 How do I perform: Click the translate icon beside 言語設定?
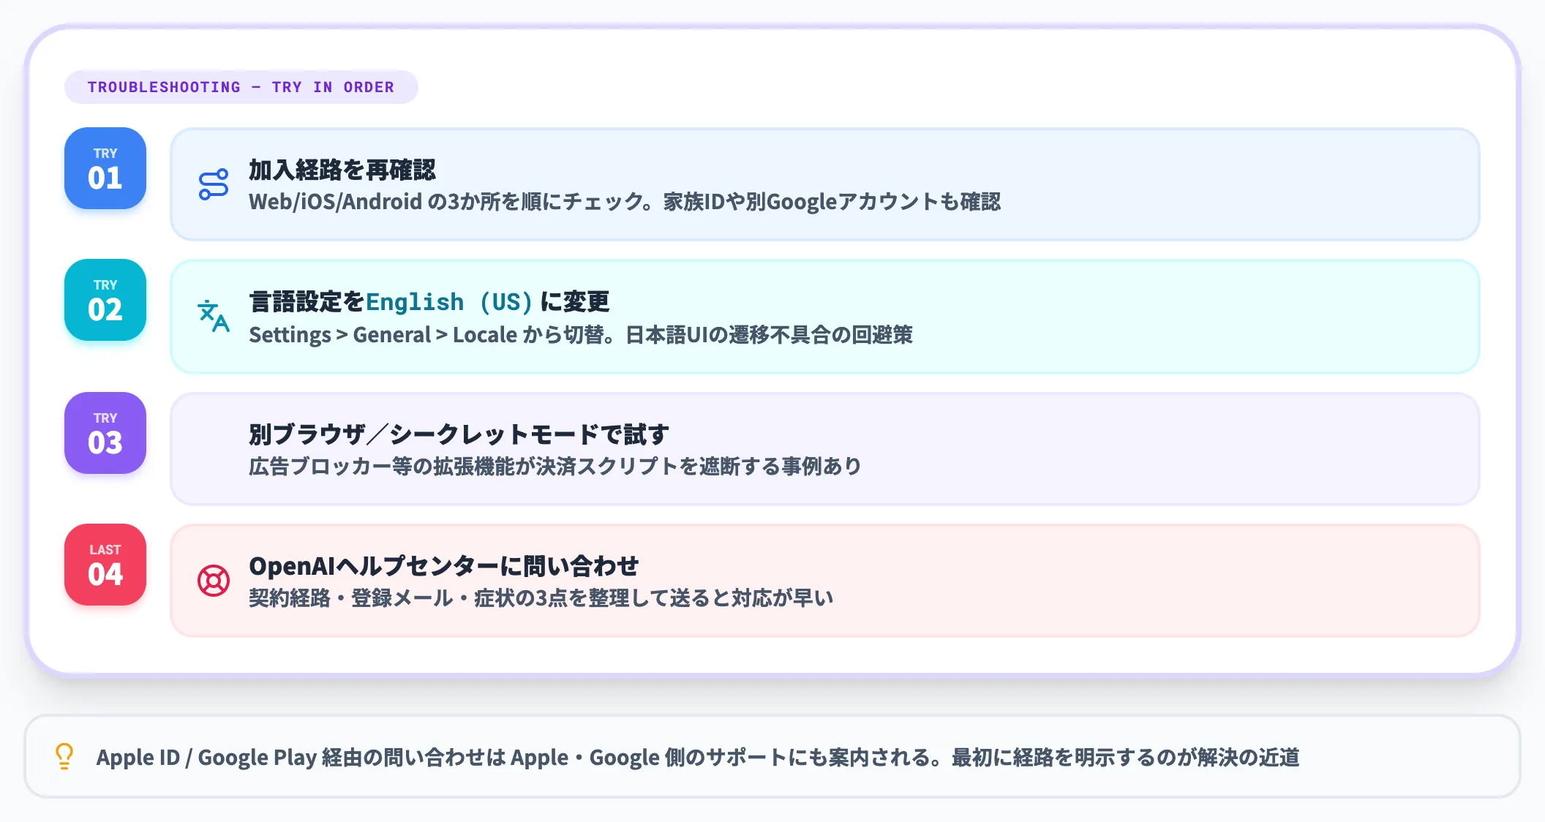click(214, 316)
